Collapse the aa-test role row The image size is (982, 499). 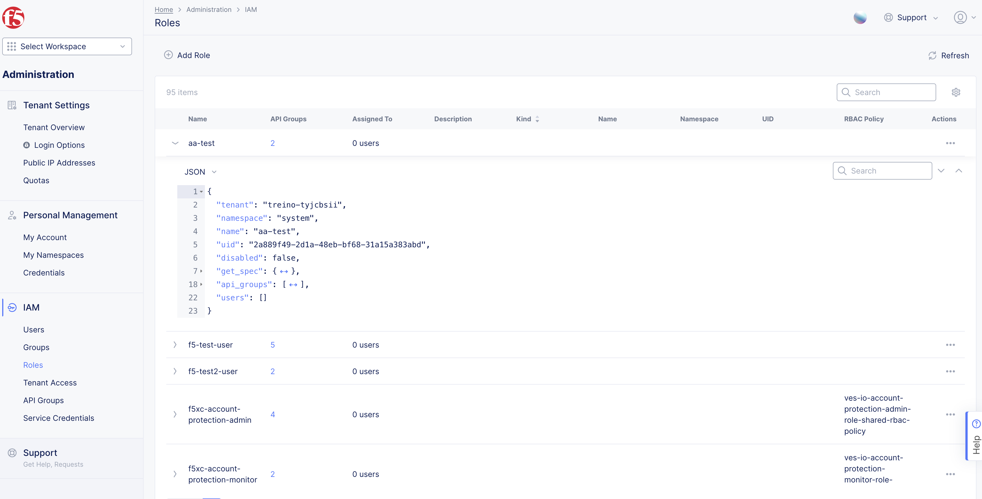click(175, 143)
